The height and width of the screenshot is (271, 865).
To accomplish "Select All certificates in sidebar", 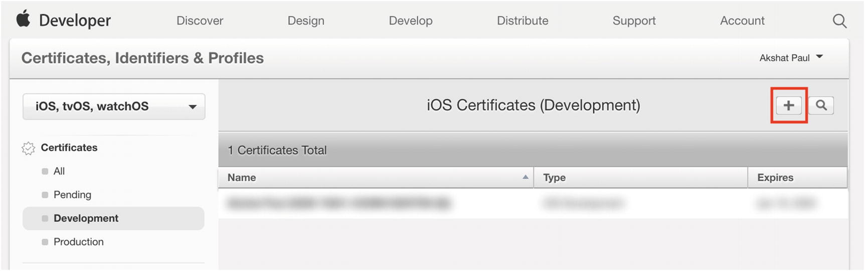I will pyautogui.click(x=59, y=171).
